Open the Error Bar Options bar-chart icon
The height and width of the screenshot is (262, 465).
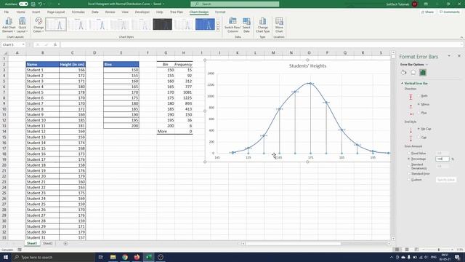(423, 72)
